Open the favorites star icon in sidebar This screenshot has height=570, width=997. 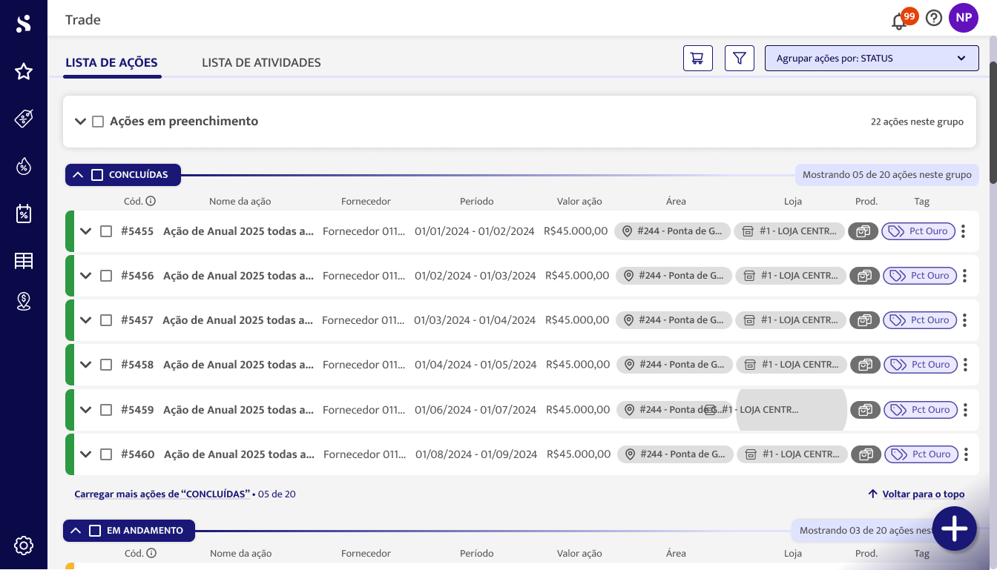(x=24, y=71)
